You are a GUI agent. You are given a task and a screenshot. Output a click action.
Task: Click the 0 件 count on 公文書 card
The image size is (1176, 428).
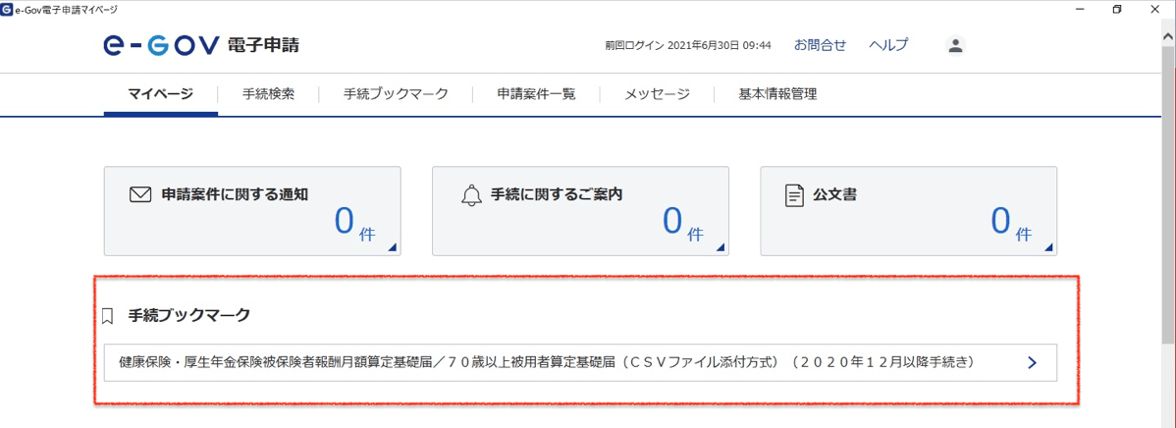coord(1010,224)
